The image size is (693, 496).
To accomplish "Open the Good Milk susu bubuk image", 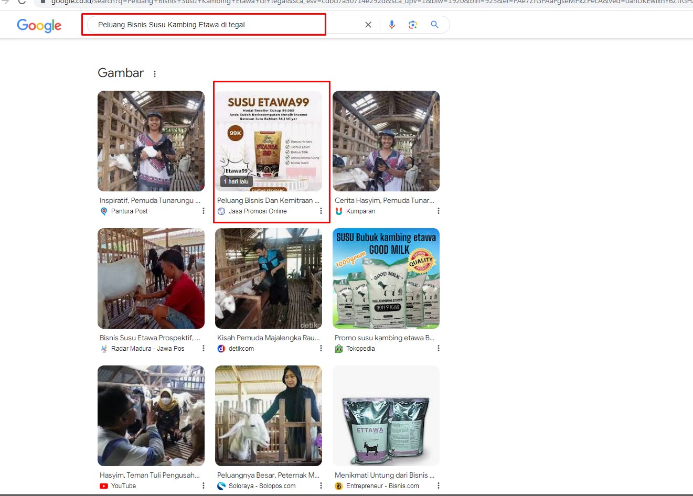I will point(386,278).
